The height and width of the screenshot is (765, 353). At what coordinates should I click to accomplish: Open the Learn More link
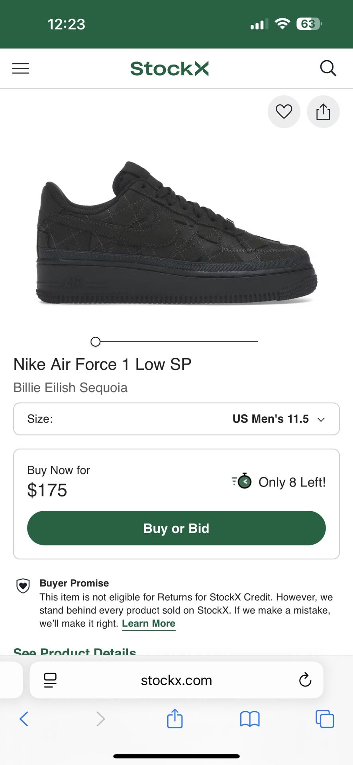(148, 623)
